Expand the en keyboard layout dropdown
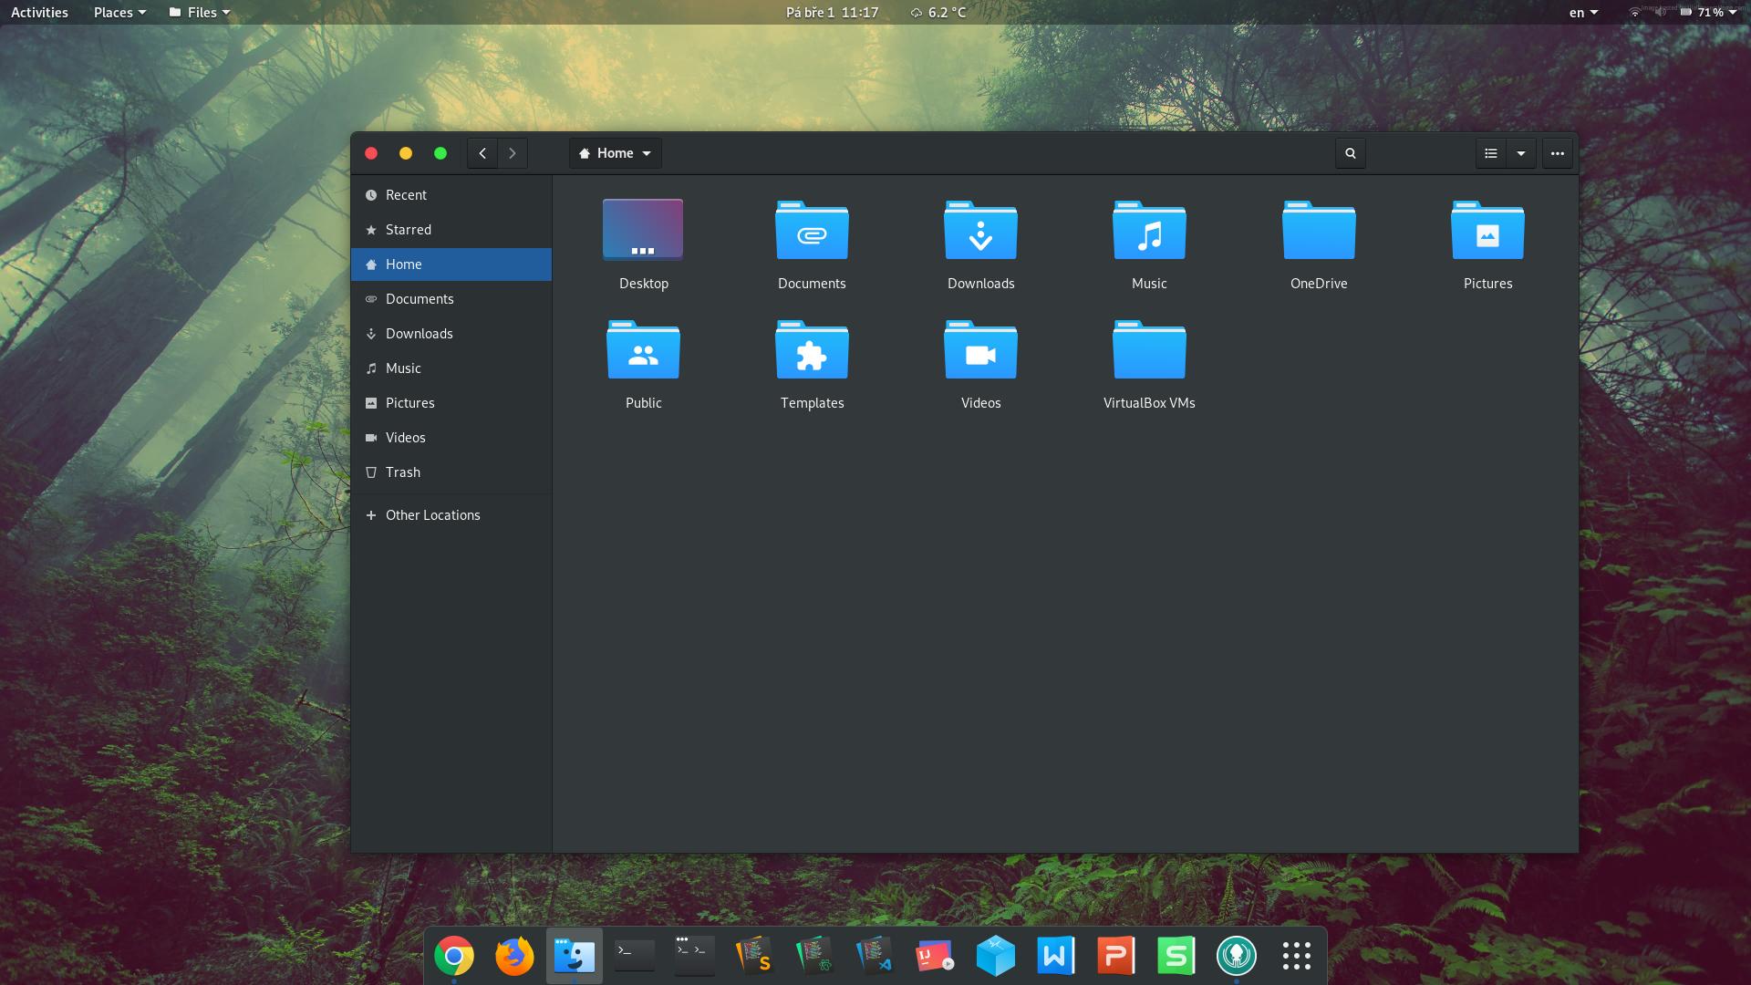Viewport: 1751px width, 985px height. (1583, 13)
